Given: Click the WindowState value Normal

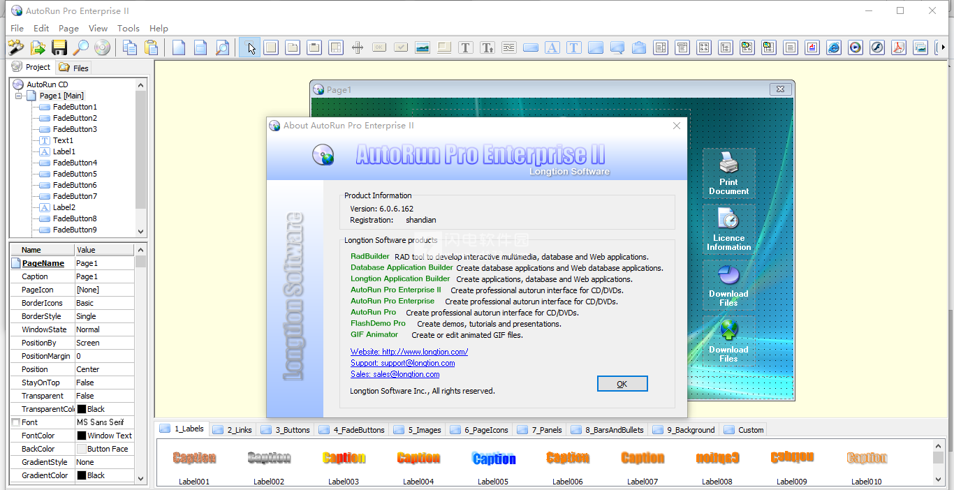Looking at the screenshot, I should pos(105,329).
